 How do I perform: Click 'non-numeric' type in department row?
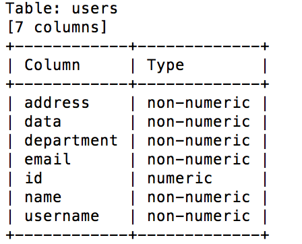click(199, 141)
